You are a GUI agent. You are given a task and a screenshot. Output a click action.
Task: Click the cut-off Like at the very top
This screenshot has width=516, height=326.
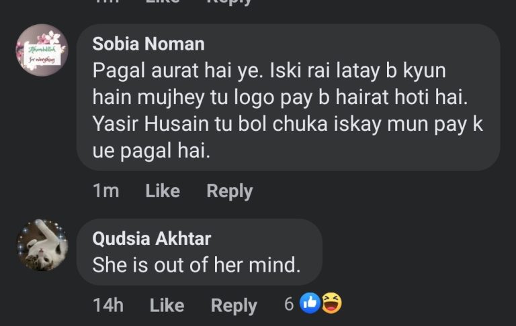tap(163, 2)
